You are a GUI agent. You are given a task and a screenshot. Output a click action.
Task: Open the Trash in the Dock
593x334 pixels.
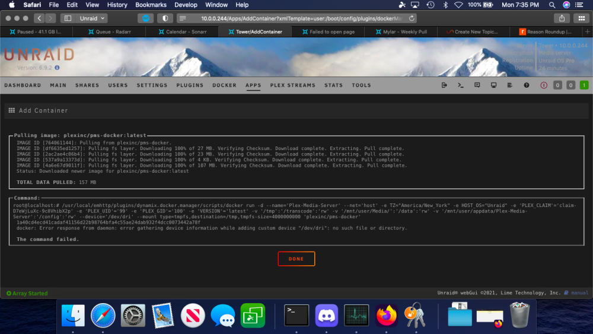pyautogui.click(x=519, y=314)
